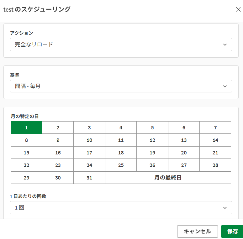This screenshot has width=243, height=239.
Task: Enable day 25 of the month
Action: (121, 165)
